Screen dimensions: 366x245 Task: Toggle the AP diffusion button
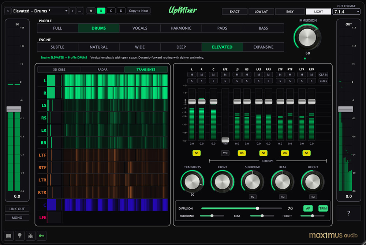pos(308,208)
